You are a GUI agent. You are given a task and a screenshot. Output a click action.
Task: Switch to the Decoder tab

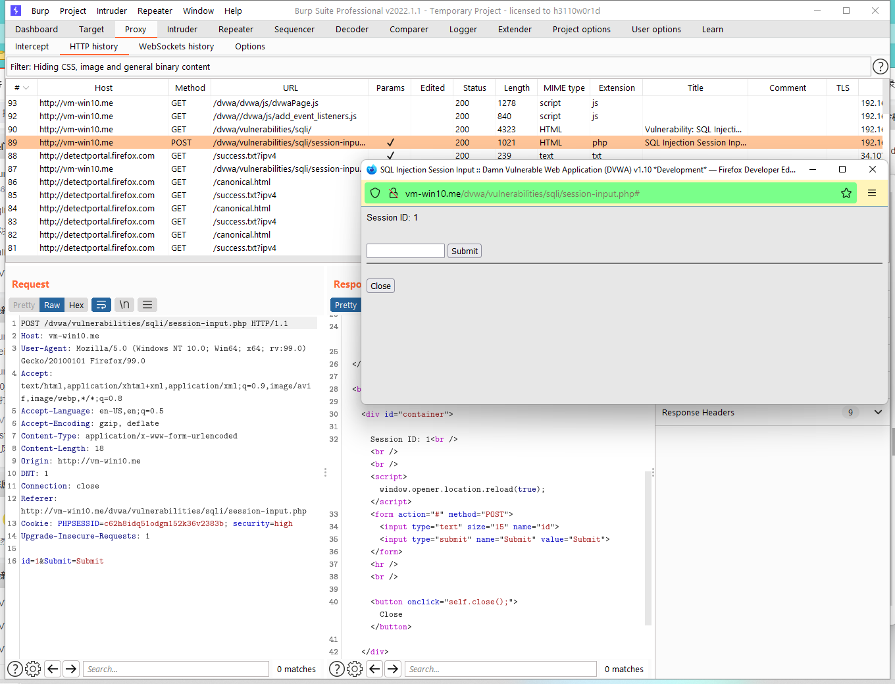tap(352, 29)
